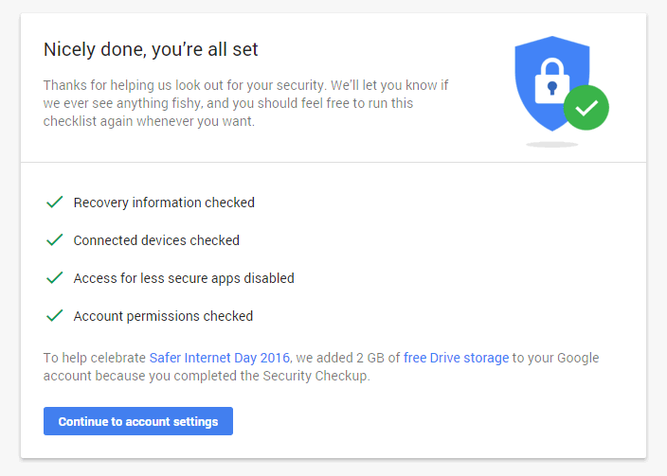The height and width of the screenshot is (476, 667).
Task: Click checkmark beside Access for less secure apps
Action: coord(54,278)
